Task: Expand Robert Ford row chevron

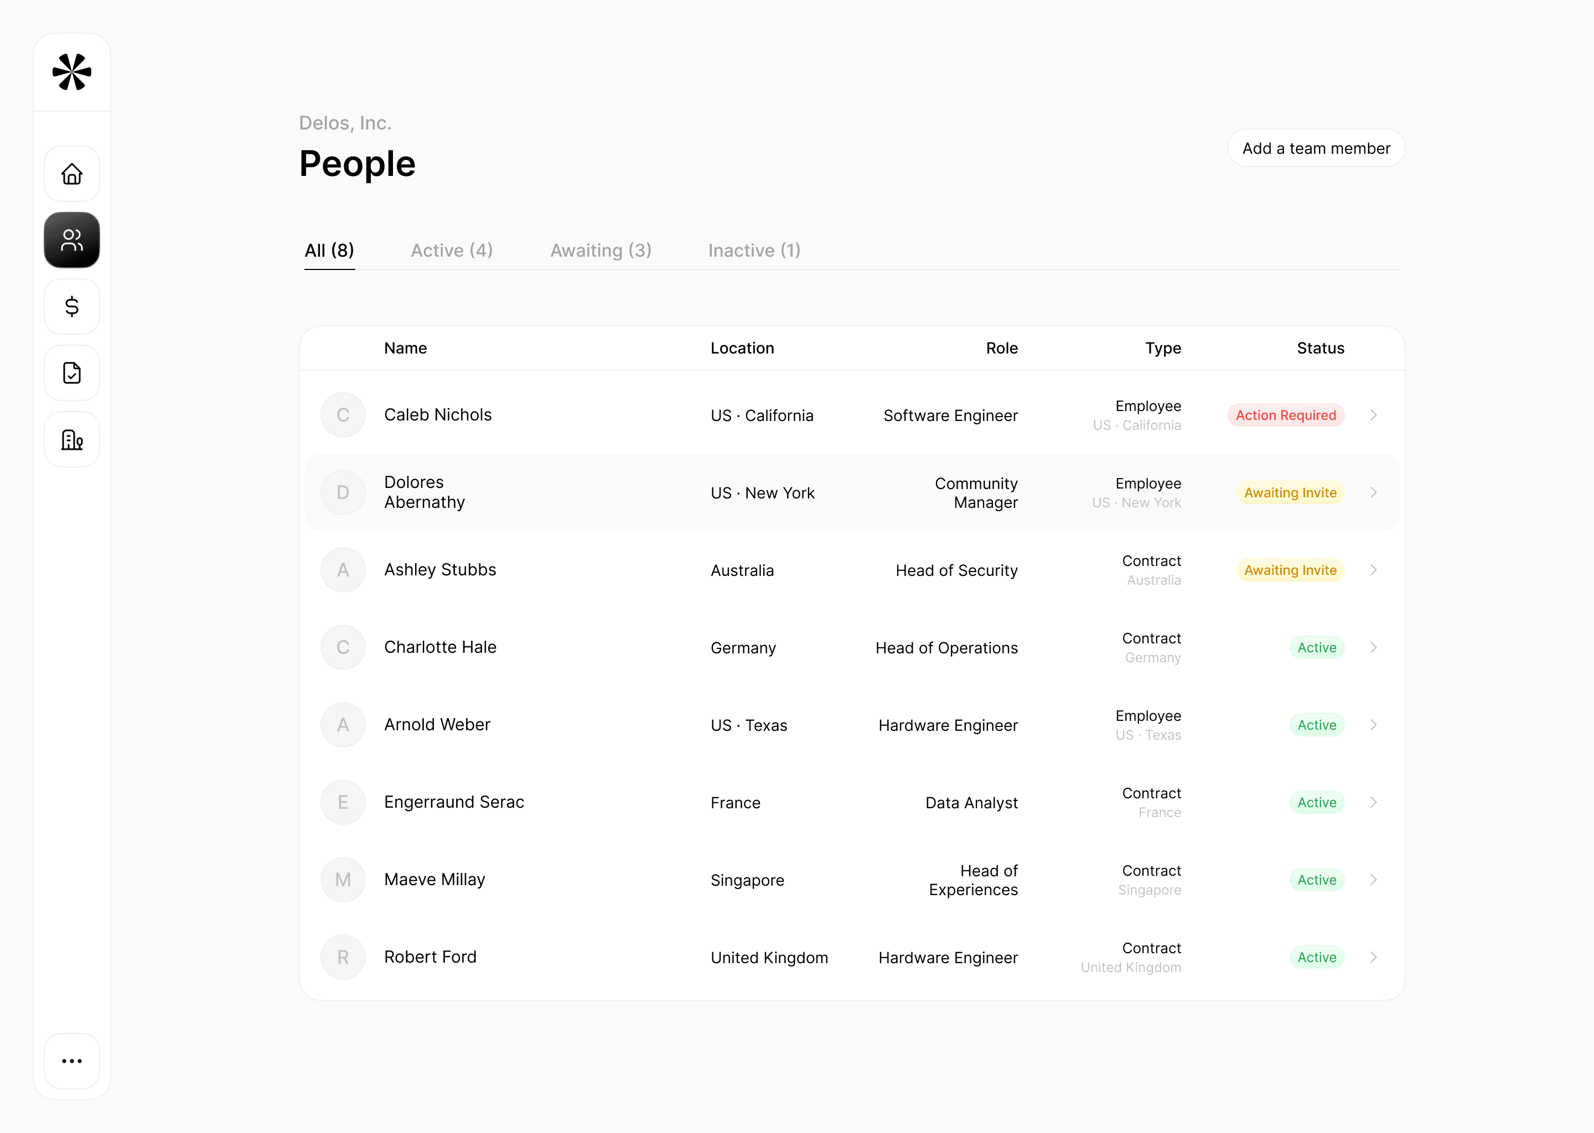Action: click(1373, 957)
